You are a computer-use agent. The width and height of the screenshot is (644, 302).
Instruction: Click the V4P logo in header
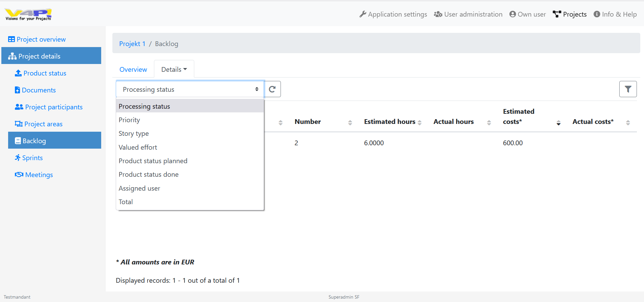(28, 14)
